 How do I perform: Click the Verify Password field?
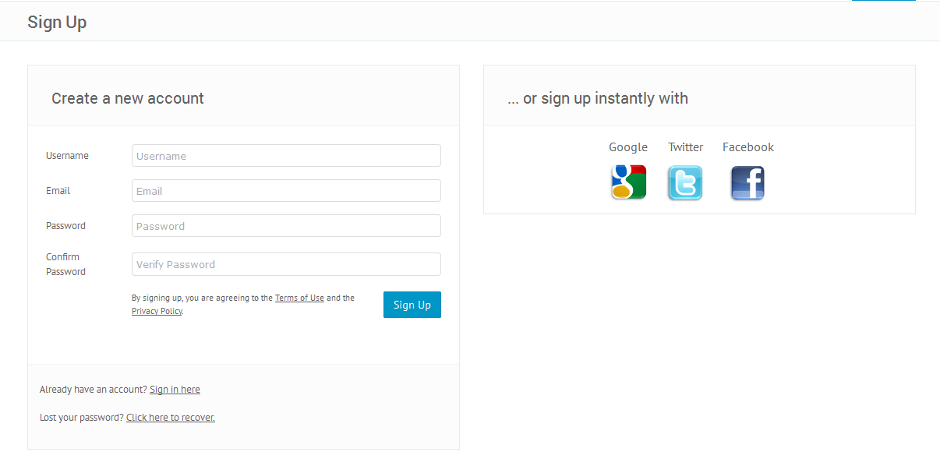(286, 264)
